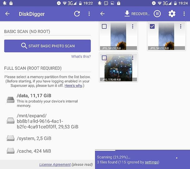Viewport: 190px width, 169px height.
Task: Start the basic photo scan
Action: pos(47,46)
